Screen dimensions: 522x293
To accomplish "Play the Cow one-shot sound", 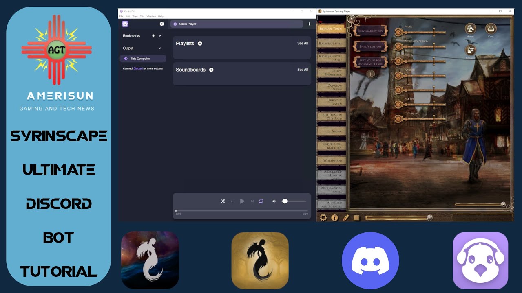I will click(491, 28).
